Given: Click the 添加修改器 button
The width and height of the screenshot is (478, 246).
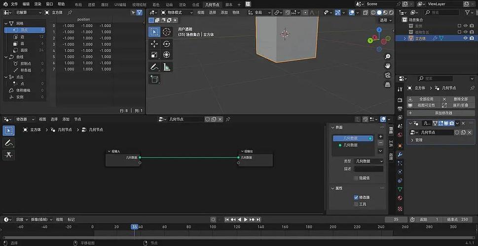Looking at the screenshot, I should pos(441,113).
